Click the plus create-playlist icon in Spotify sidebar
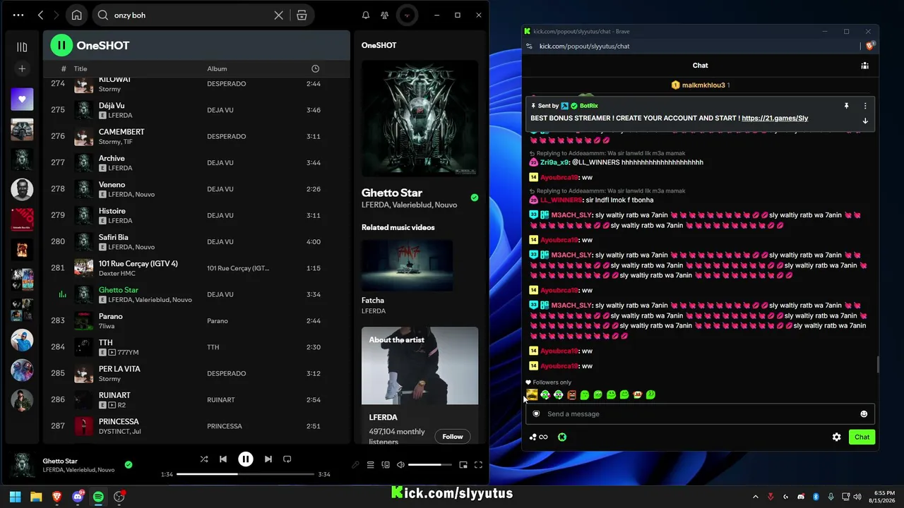 [22, 68]
